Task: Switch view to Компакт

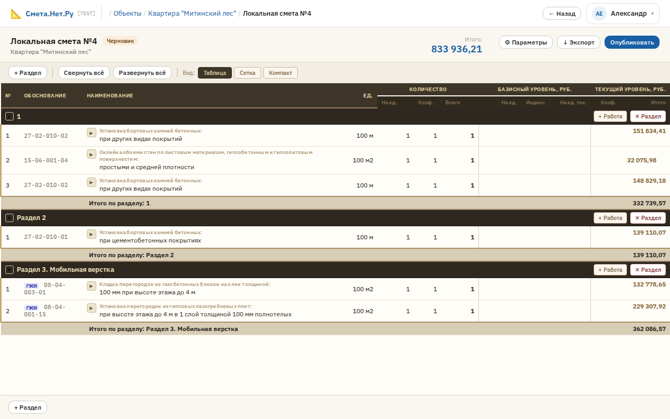Action: [x=280, y=73]
